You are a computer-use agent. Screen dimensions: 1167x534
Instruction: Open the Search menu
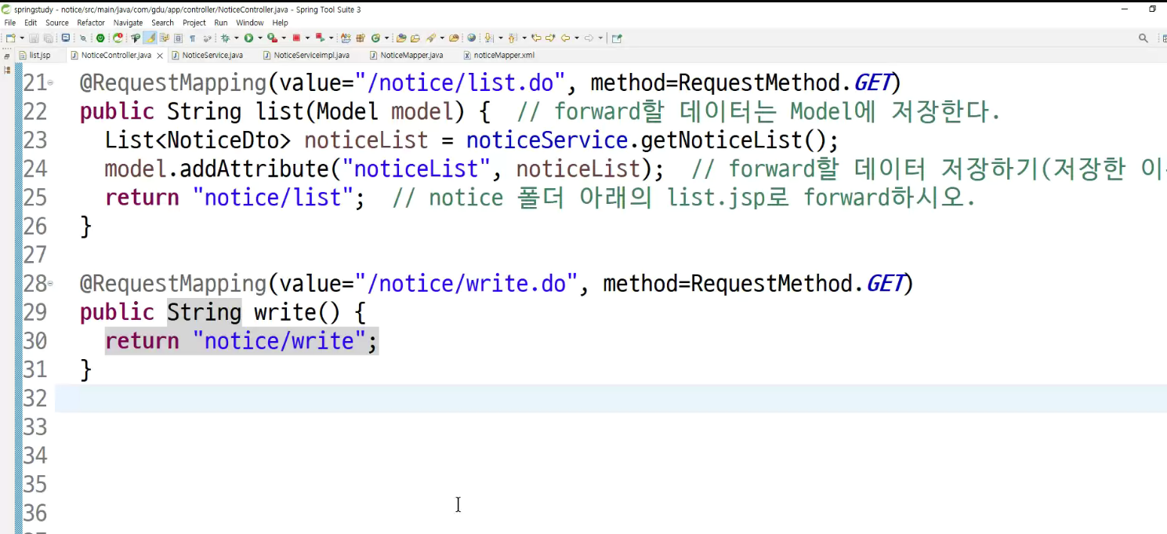pos(163,23)
